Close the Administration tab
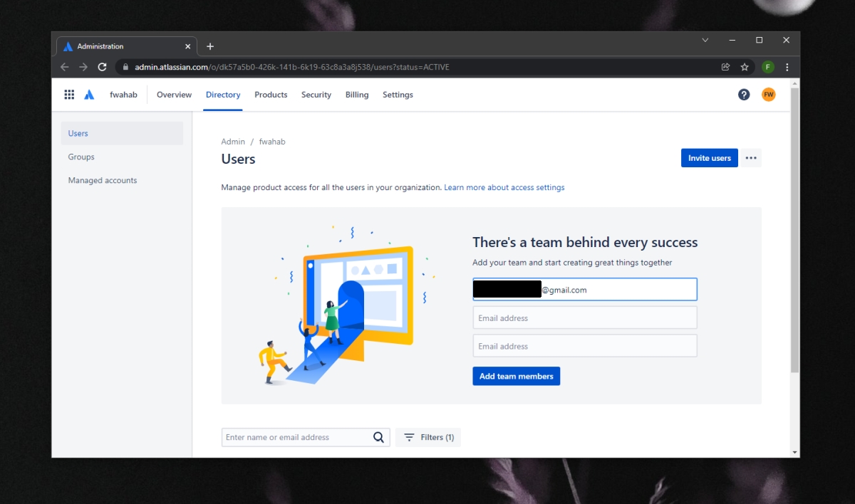The width and height of the screenshot is (855, 504). click(188, 46)
